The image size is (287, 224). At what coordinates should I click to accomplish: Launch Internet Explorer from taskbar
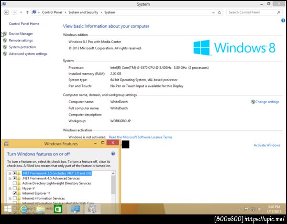[23, 209]
